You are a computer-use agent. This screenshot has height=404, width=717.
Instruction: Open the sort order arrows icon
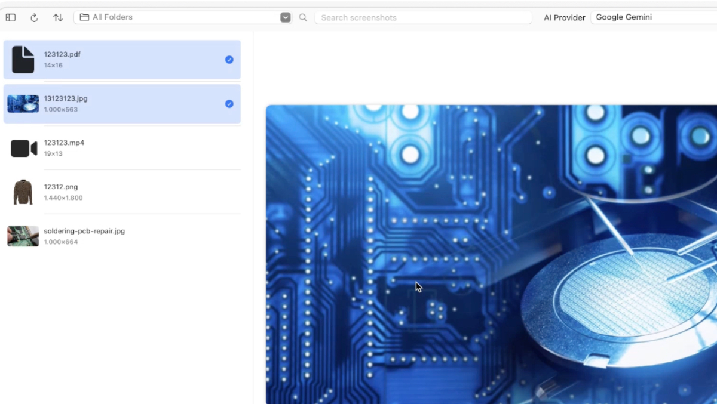tap(58, 17)
